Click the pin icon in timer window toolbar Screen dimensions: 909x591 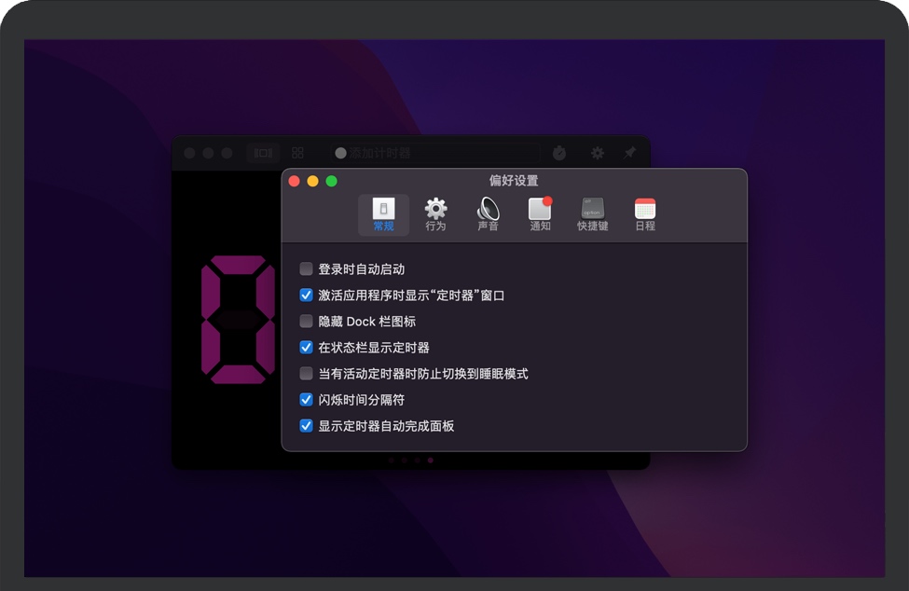point(629,153)
